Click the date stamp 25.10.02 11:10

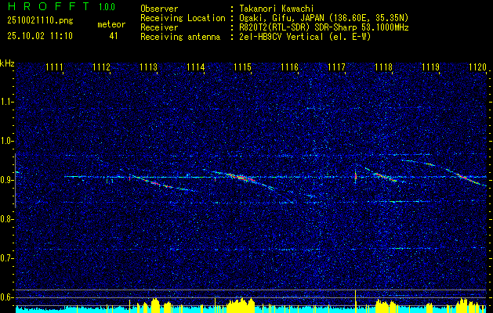pos(40,36)
